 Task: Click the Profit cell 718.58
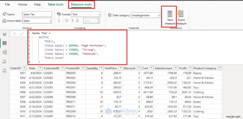[185, 73]
